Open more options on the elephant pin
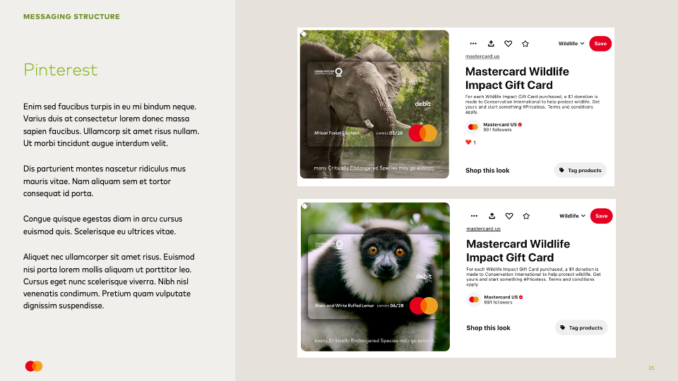This screenshot has height=381, width=678. [x=473, y=44]
